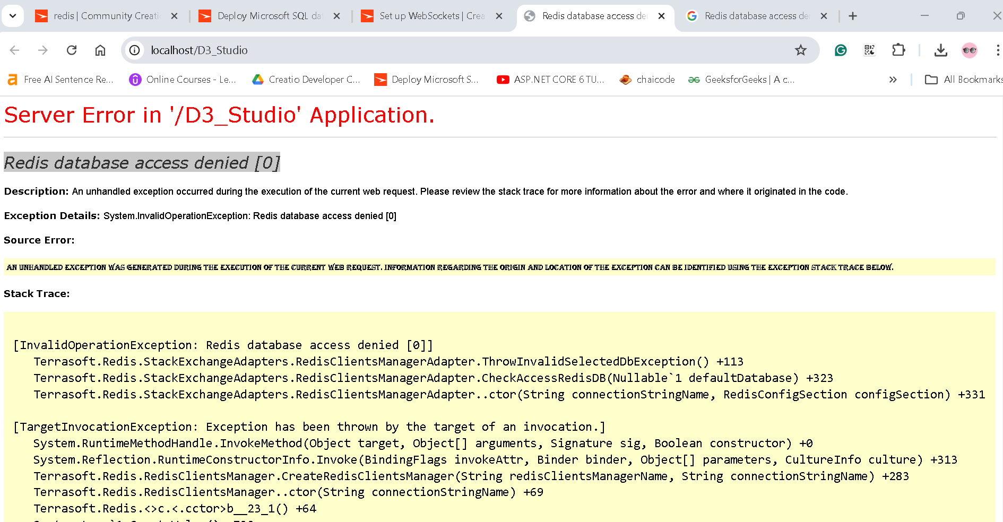The height and width of the screenshot is (522, 1003).
Task: View site information for localhost
Action: pos(135,50)
